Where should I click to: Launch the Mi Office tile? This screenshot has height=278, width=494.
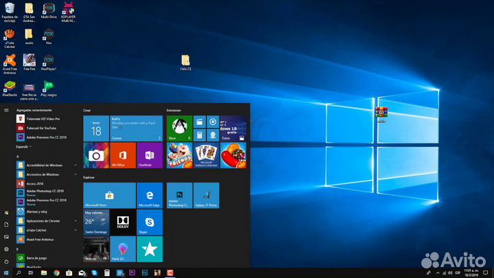123,155
